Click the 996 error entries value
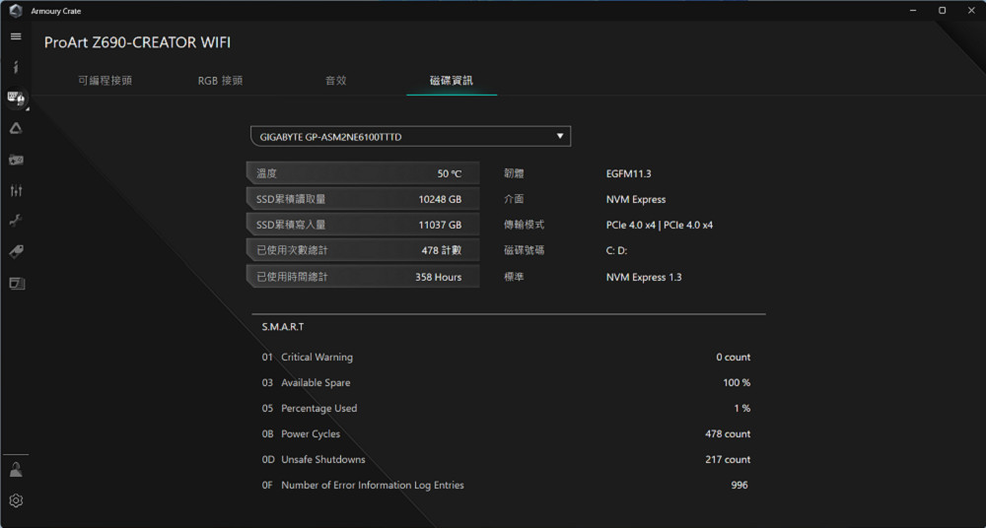This screenshot has width=986, height=528. coord(739,486)
